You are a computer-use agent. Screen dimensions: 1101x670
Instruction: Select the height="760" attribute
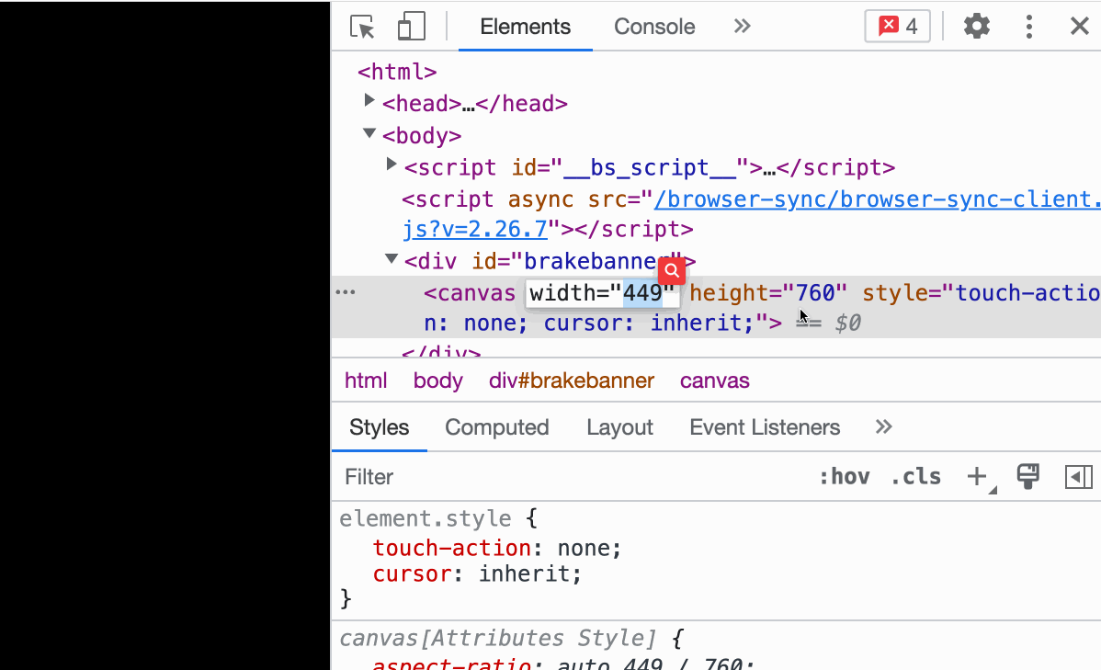tap(768, 293)
